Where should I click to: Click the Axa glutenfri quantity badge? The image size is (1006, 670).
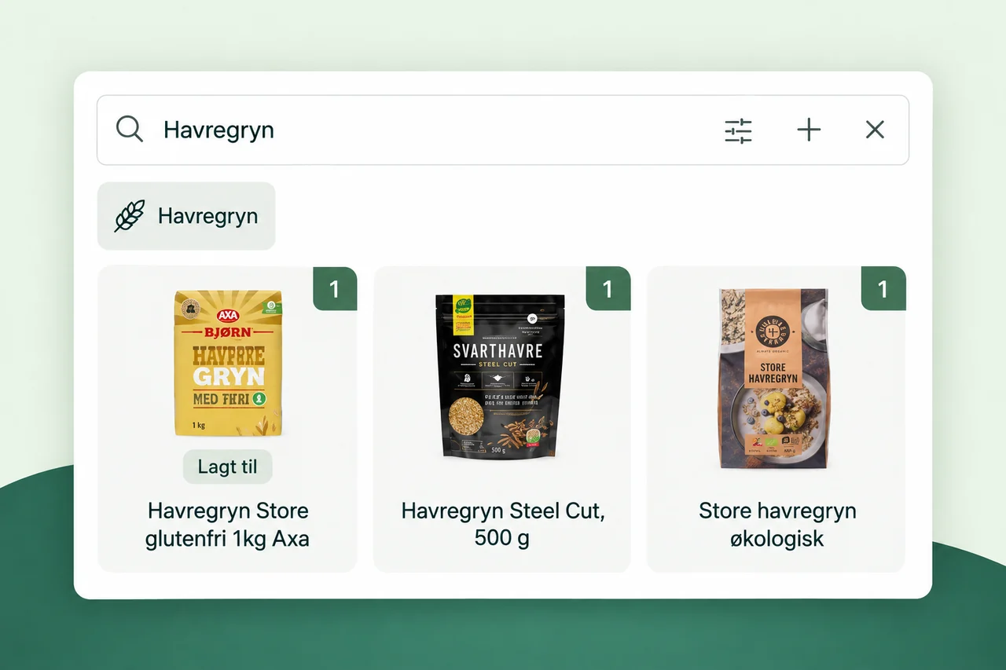(x=335, y=288)
